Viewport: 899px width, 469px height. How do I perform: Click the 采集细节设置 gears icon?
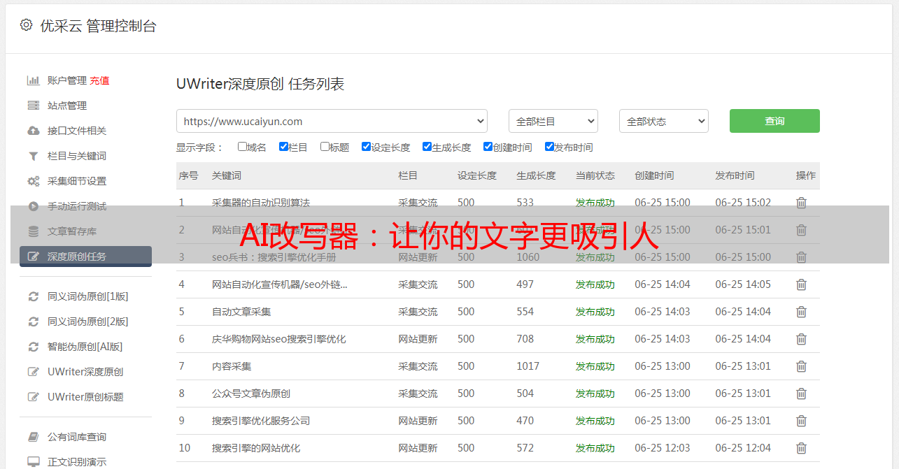pos(33,181)
